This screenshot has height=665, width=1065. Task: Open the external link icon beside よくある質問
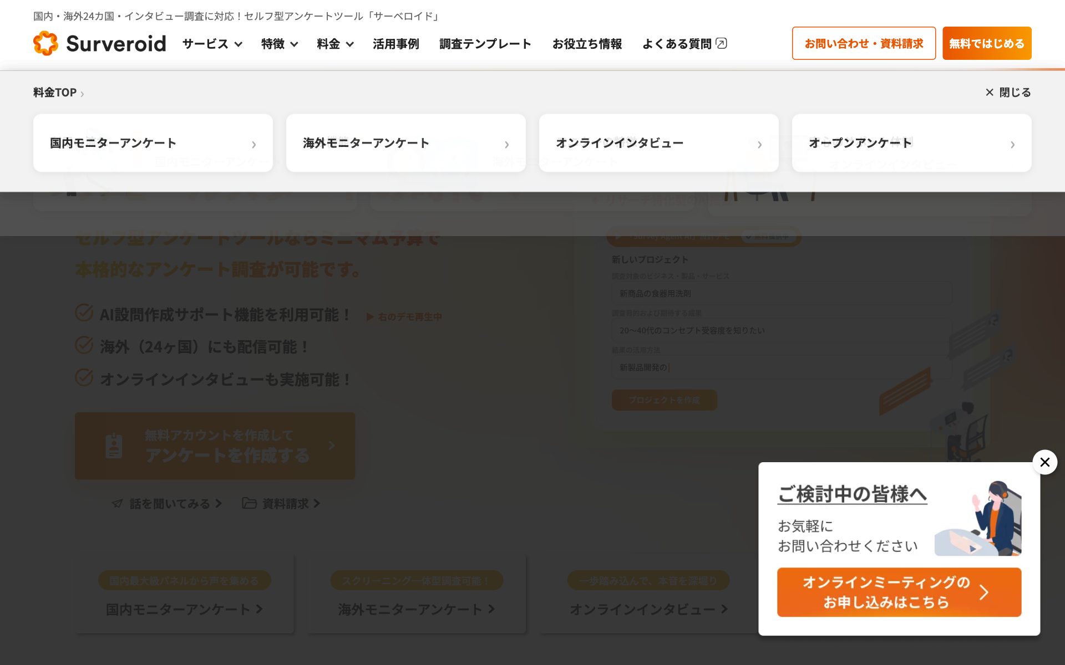(722, 43)
